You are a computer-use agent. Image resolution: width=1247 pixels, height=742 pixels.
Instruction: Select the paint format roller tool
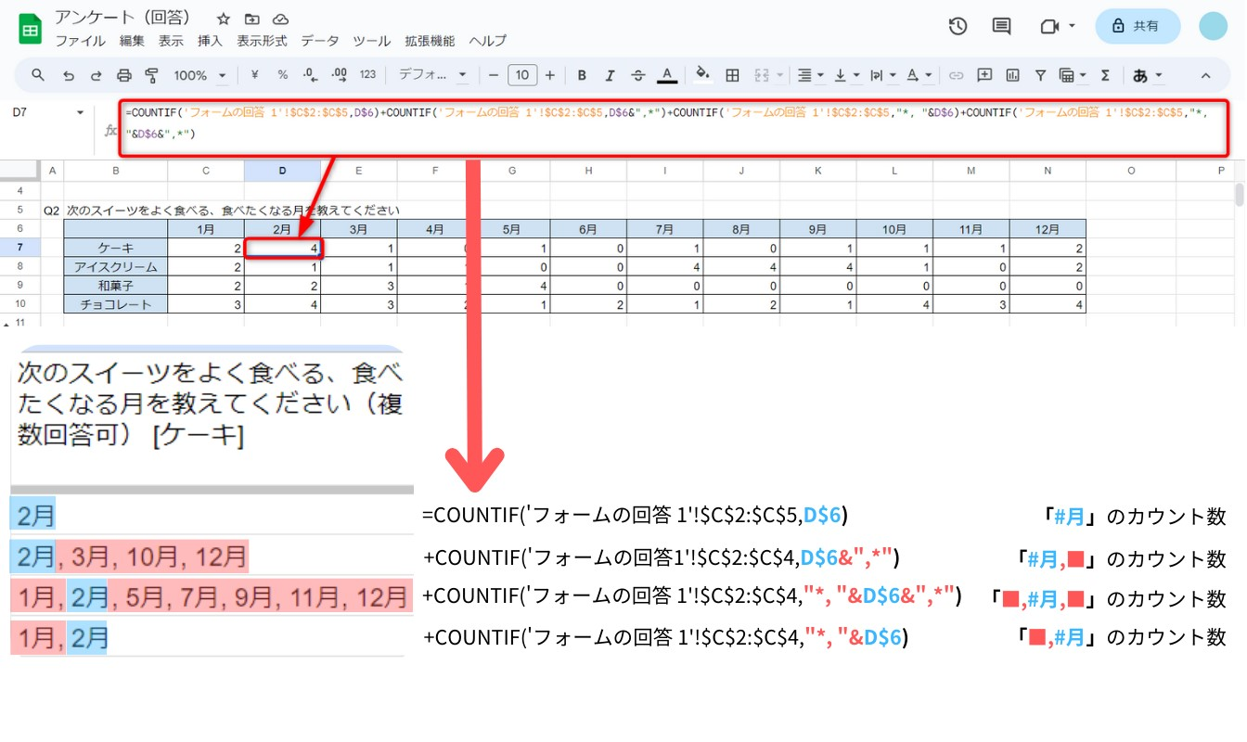click(152, 75)
